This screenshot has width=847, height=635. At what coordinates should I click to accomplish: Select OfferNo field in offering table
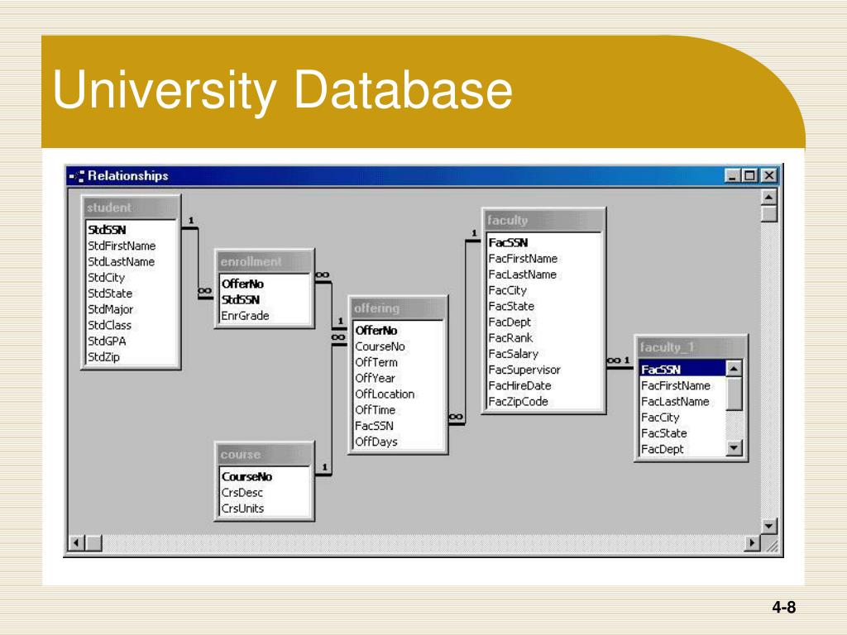click(x=376, y=331)
